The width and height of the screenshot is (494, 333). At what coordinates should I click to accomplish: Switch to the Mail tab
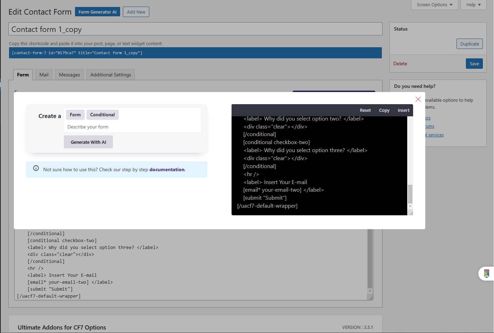43,74
